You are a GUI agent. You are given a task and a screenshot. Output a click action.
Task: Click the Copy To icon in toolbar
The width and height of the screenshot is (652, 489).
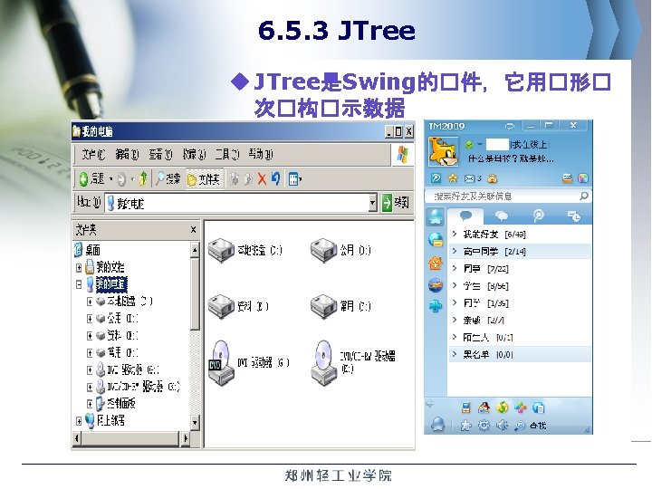click(248, 179)
